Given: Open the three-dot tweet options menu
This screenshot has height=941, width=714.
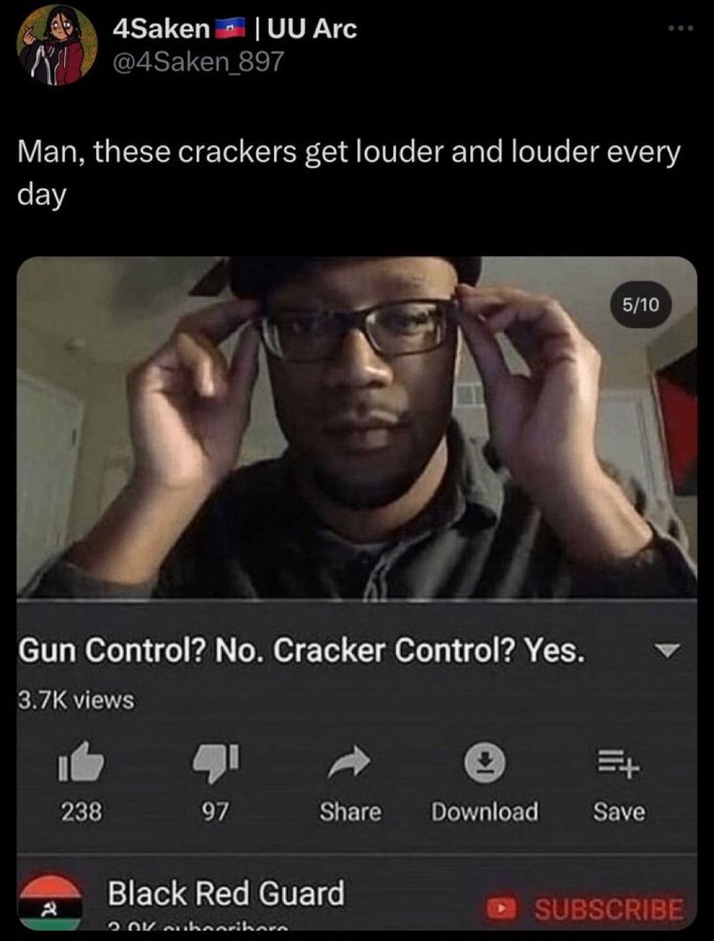Looking at the screenshot, I should click(683, 27).
